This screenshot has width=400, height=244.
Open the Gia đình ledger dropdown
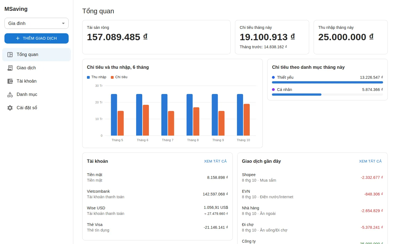(36, 23)
